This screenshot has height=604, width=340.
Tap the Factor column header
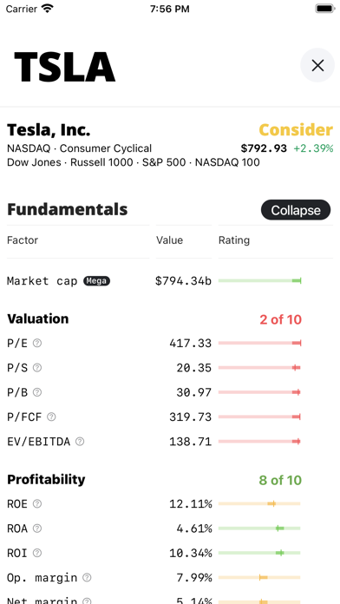point(23,240)
